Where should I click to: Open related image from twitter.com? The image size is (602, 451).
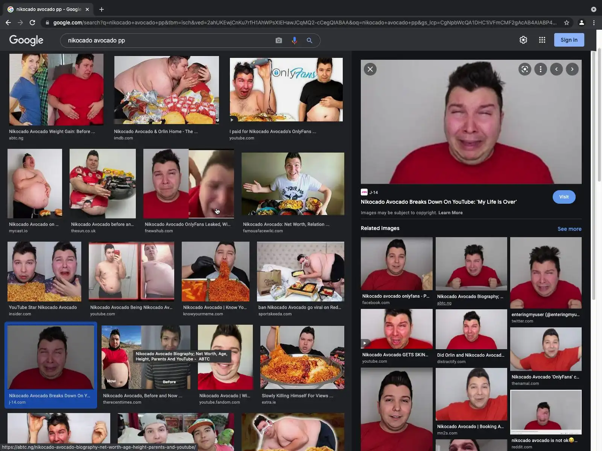click(x=546, y=273)
